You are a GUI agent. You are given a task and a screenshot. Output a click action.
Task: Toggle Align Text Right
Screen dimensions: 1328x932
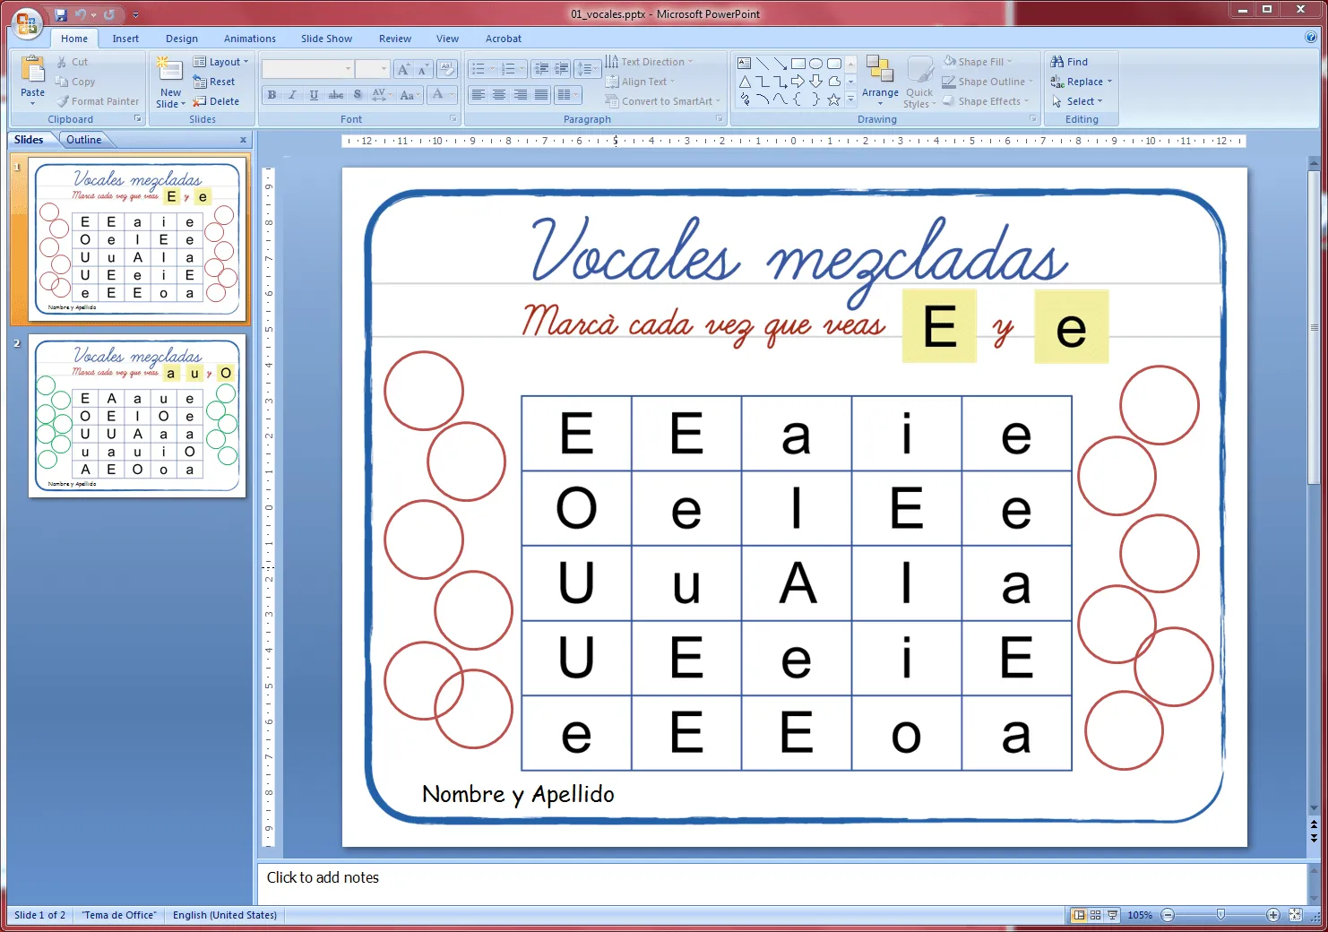(x=520, y=94)
